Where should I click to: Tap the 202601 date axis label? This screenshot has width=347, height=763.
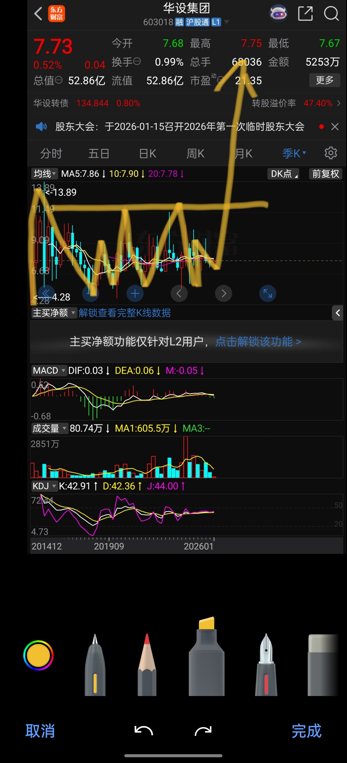[198, 546]
